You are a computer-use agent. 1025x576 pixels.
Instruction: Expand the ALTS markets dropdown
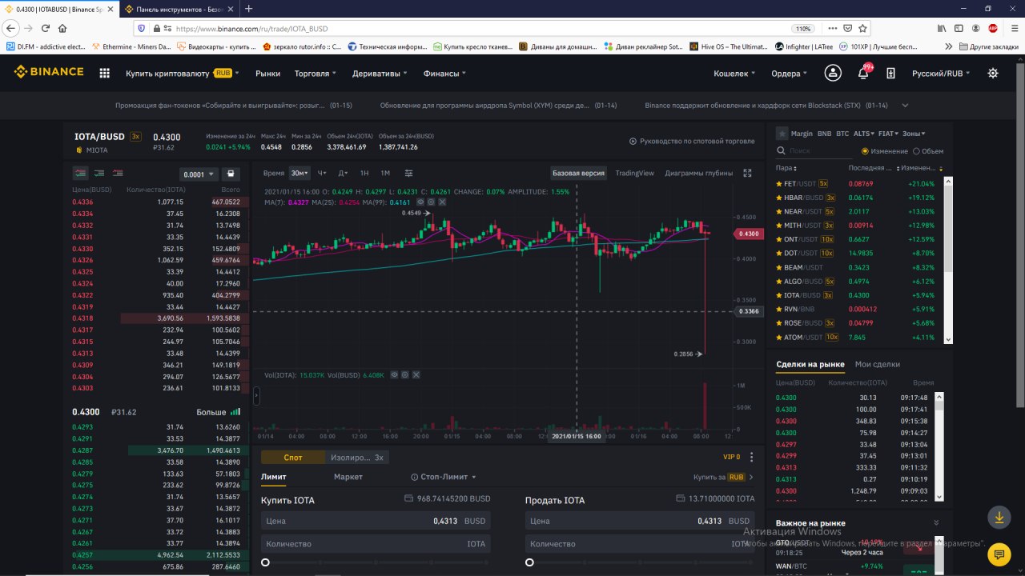point(864,134)
